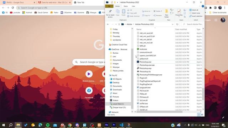
Task: Click Adobe in the address breadcrumb
Action: [129, 24]
